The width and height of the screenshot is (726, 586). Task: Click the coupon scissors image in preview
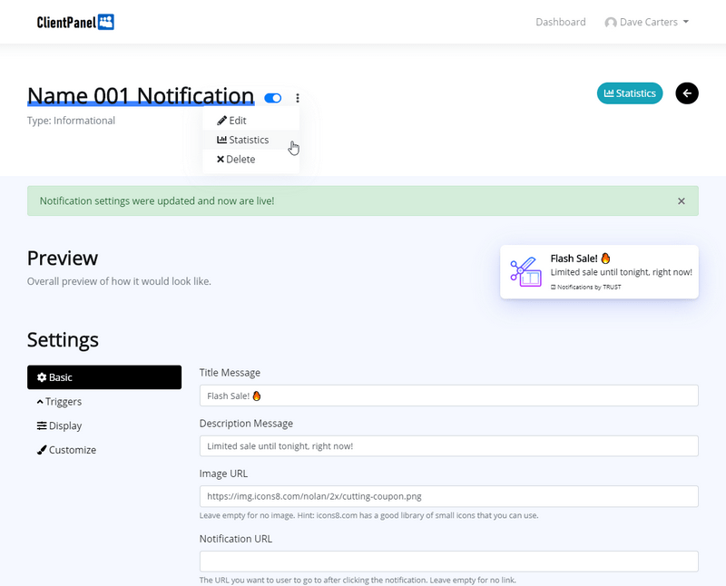(526, 272)
